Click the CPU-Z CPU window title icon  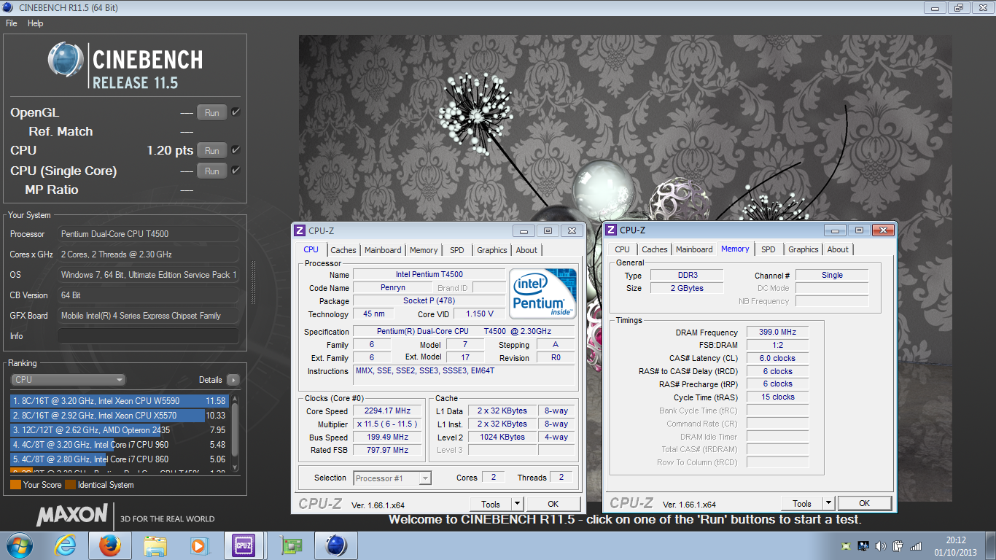point(299,230)
